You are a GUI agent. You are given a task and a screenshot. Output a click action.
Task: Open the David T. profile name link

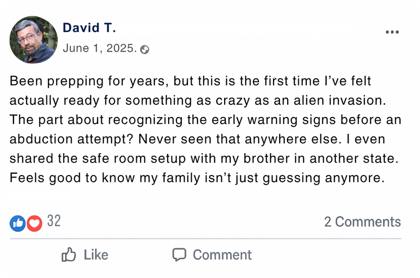[89, 28]
